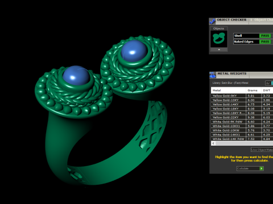The width and height of the screenshot is (273, 204).
Task: Click the left arrow of the table's horizontal scrollbar
Action: [x=213, y=143]
